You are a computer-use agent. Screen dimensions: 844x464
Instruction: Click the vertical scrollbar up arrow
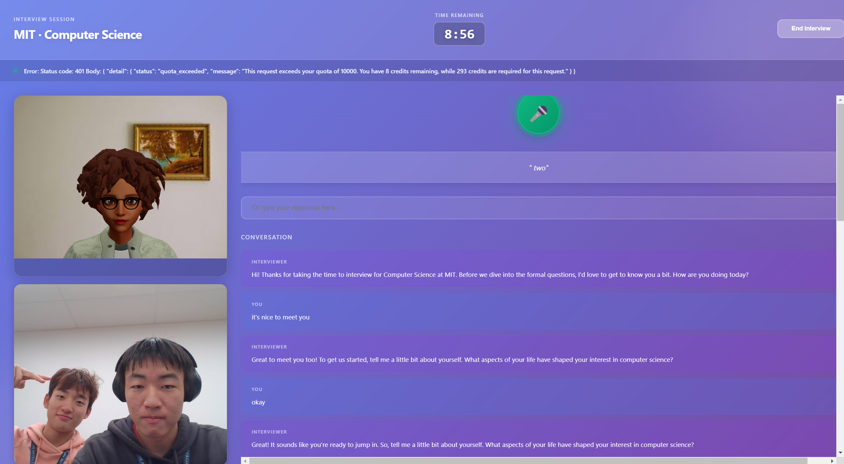[x=840, y=100]
